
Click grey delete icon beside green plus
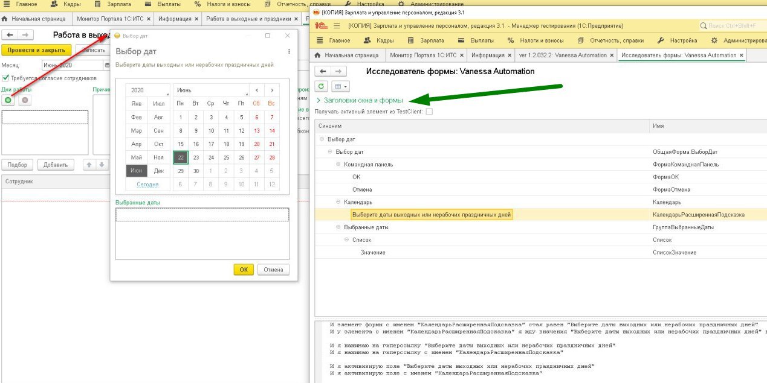coord(25,100)
